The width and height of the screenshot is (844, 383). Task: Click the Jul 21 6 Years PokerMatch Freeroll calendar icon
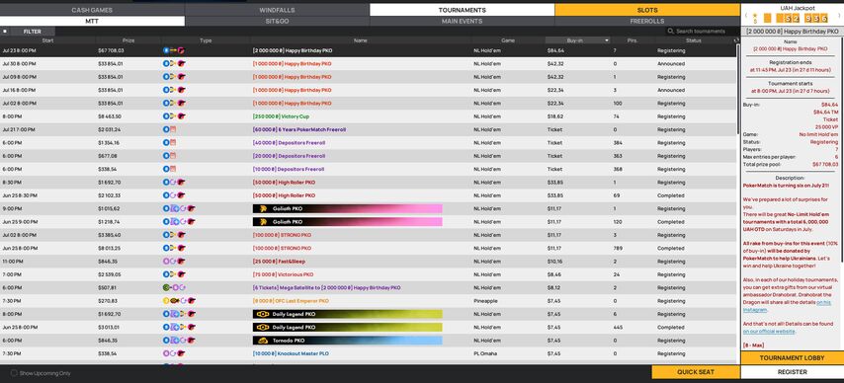click(173, 129)
